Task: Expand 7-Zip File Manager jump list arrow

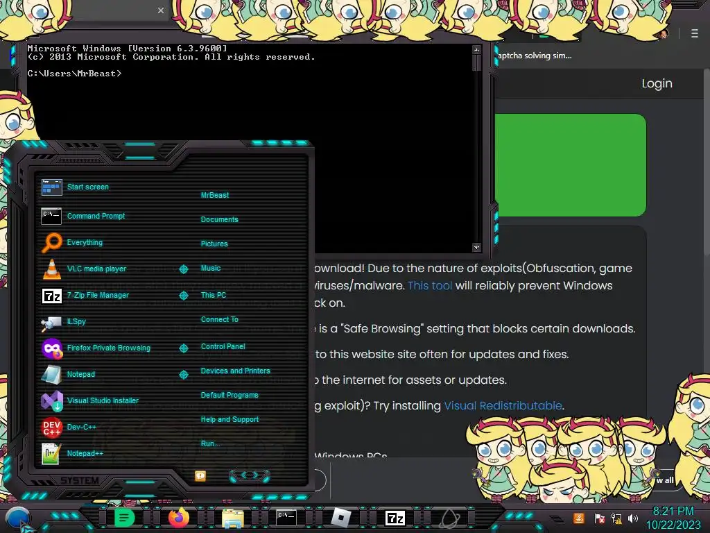Action: point(183,296)
